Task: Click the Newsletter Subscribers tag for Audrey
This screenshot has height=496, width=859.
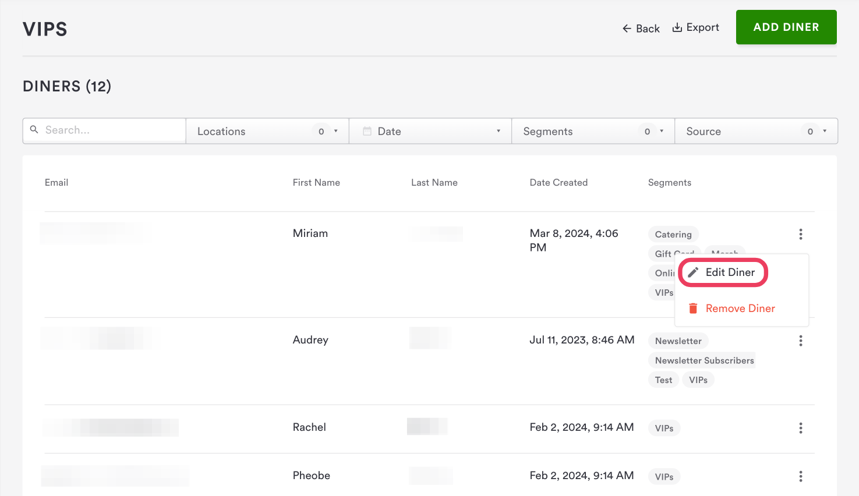Action: pos(704,360)
